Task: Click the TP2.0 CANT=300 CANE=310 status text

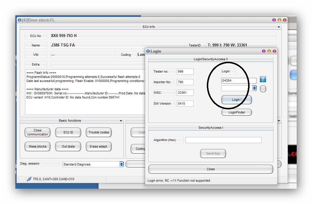Action: tap(53, 179)
